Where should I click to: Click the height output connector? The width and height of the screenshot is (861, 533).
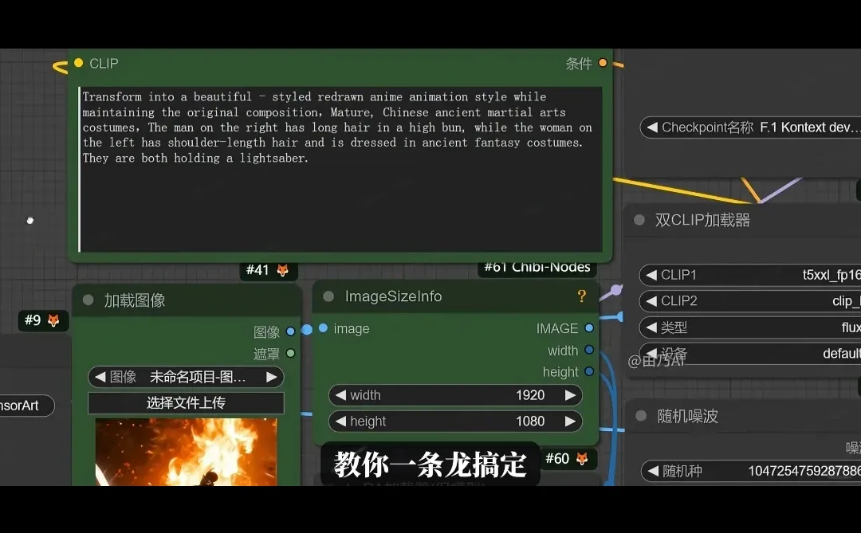(589, 371)
